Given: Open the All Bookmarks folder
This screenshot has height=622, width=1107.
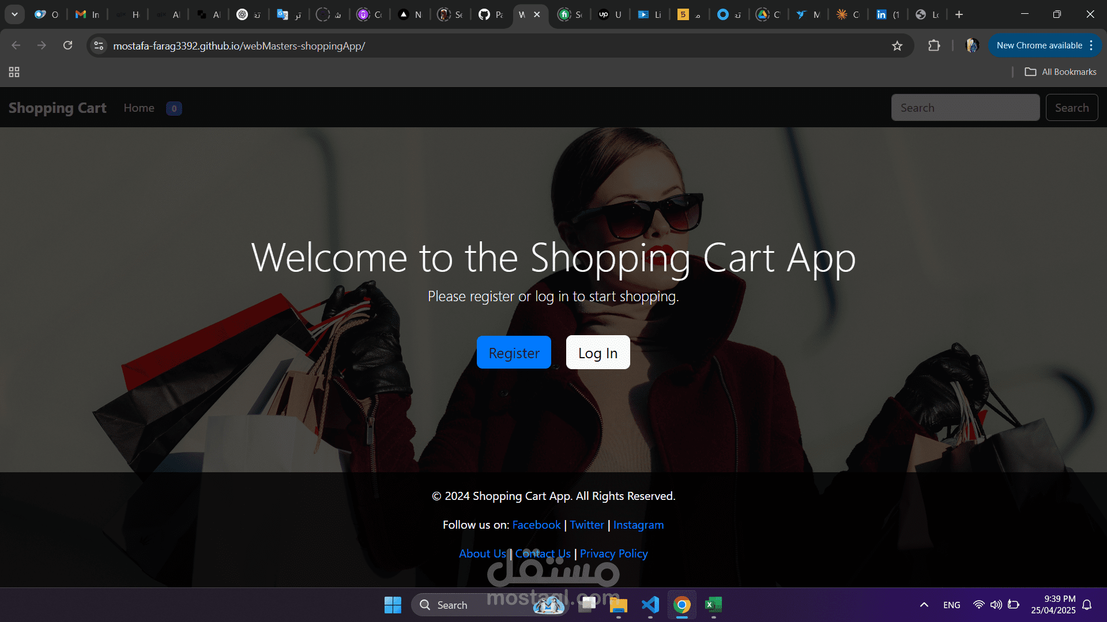Looking at the screenshot, I should point(1060,72).
